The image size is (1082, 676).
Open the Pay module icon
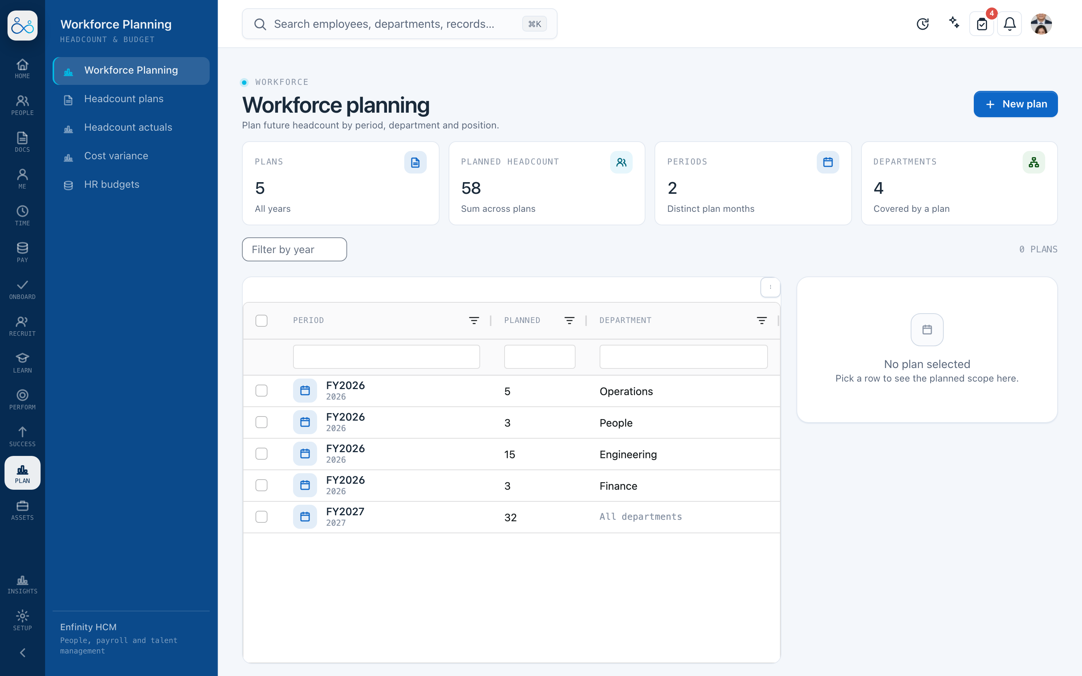23,253
